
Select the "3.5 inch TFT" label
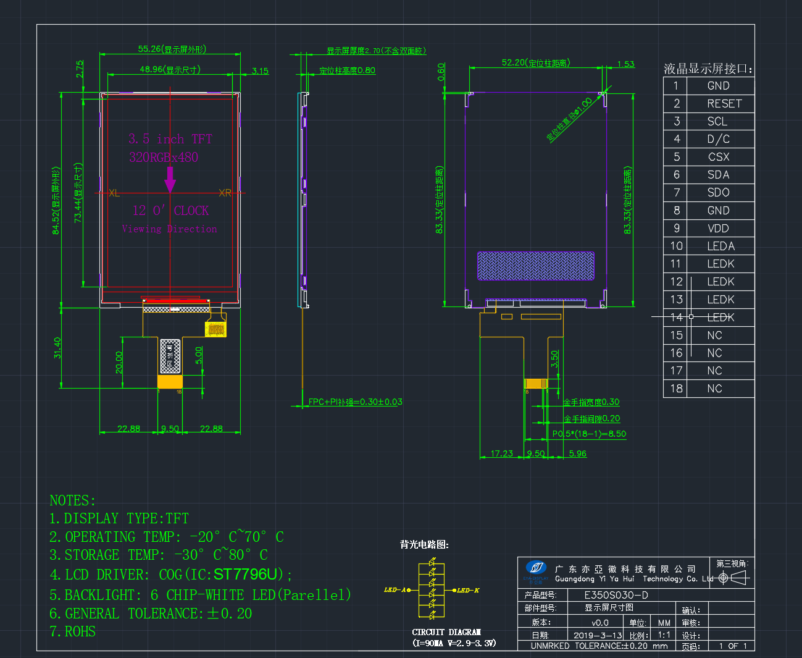(170, 139)
